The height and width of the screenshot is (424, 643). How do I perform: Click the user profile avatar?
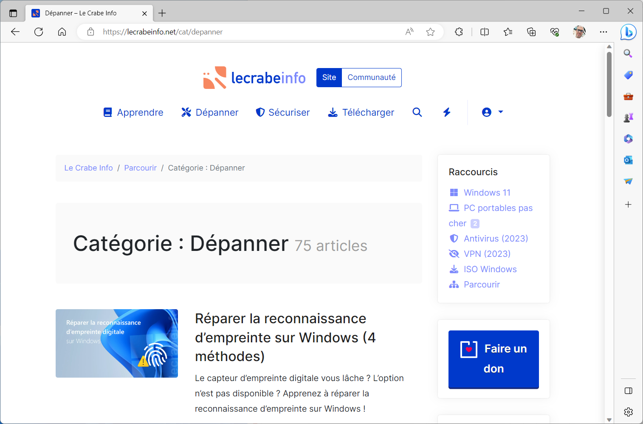pos(579,32)
